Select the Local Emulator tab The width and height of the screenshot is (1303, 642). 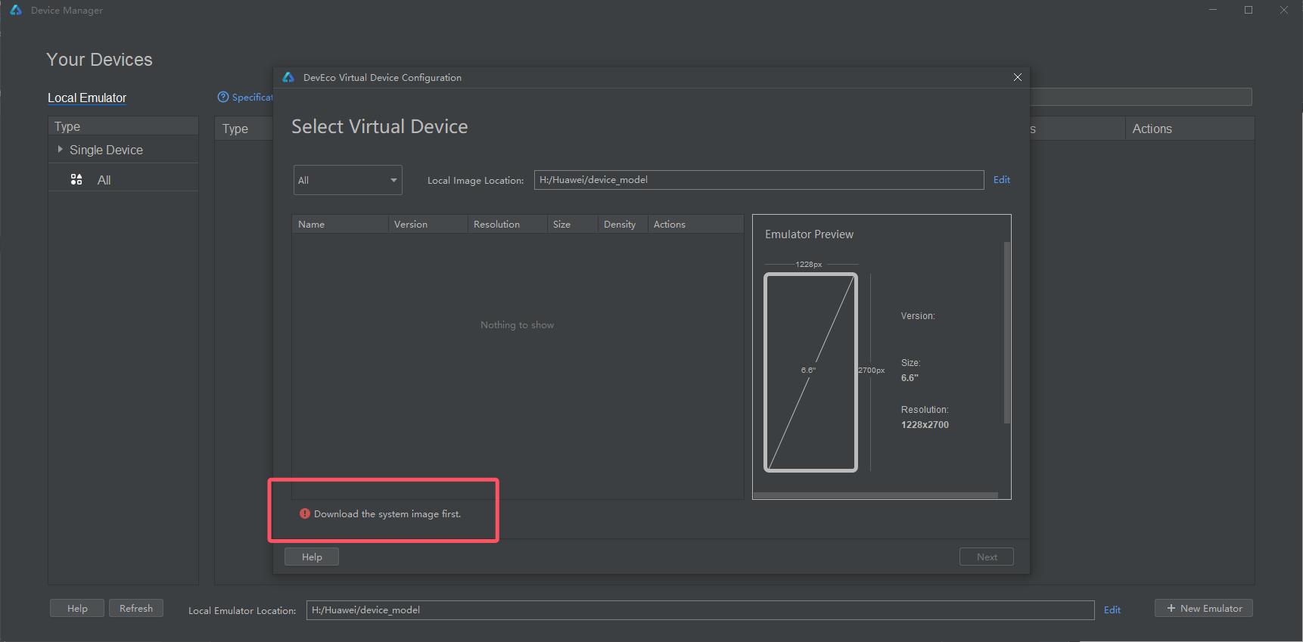[87, 98]
